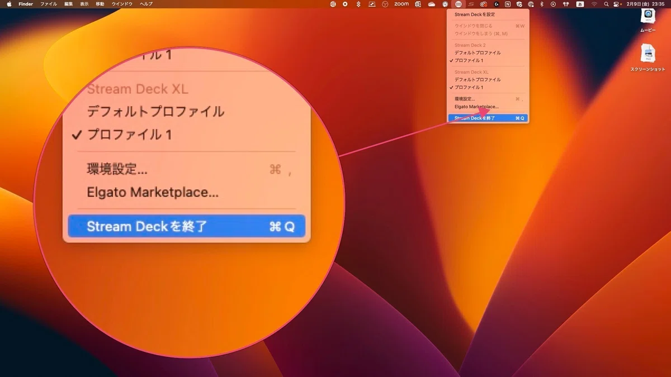
Task: Open the cloud icon in menu bar
Action: tap(432, 4)
